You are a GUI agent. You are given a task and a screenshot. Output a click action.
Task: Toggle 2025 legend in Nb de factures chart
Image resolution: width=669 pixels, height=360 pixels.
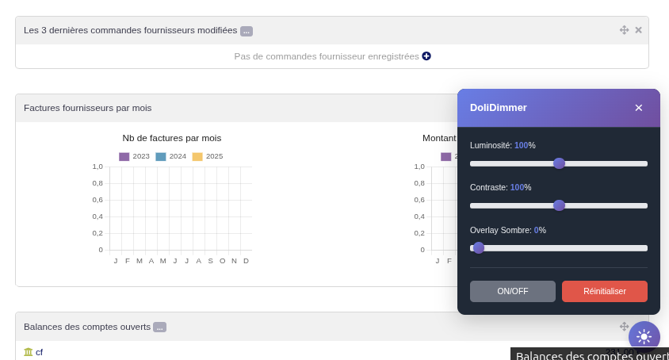click(208, 156)
